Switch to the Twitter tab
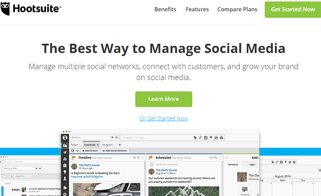Viewport: 321px width, 196px height. pyautogui.click(x=74, y=145)
